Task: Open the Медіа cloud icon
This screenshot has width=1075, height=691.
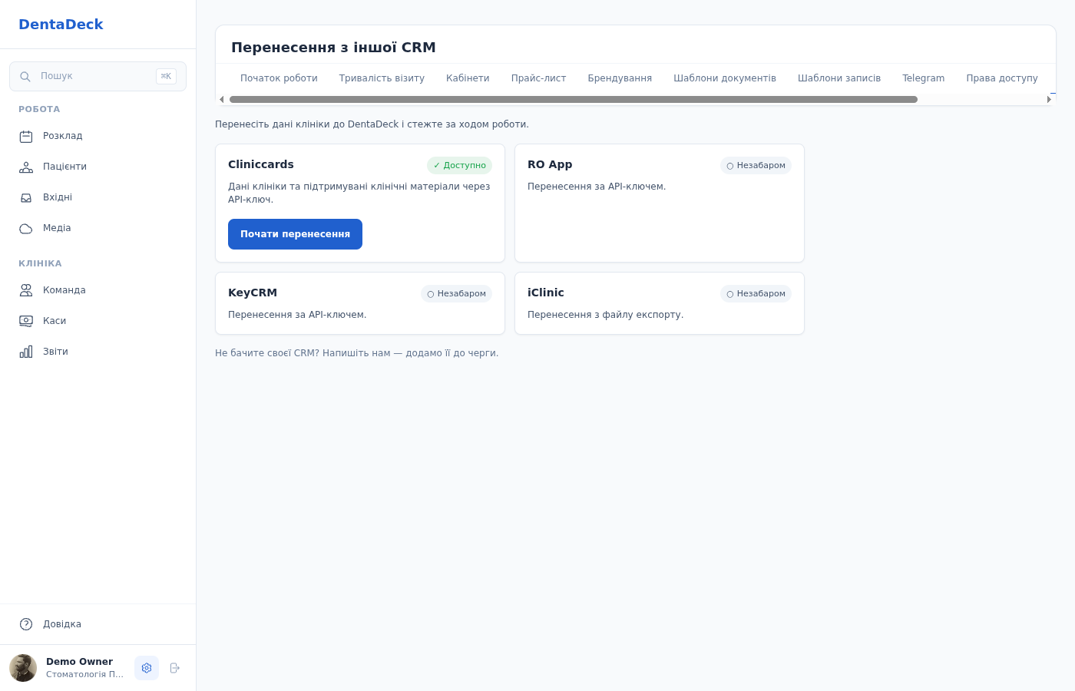Action: point(26,229)
